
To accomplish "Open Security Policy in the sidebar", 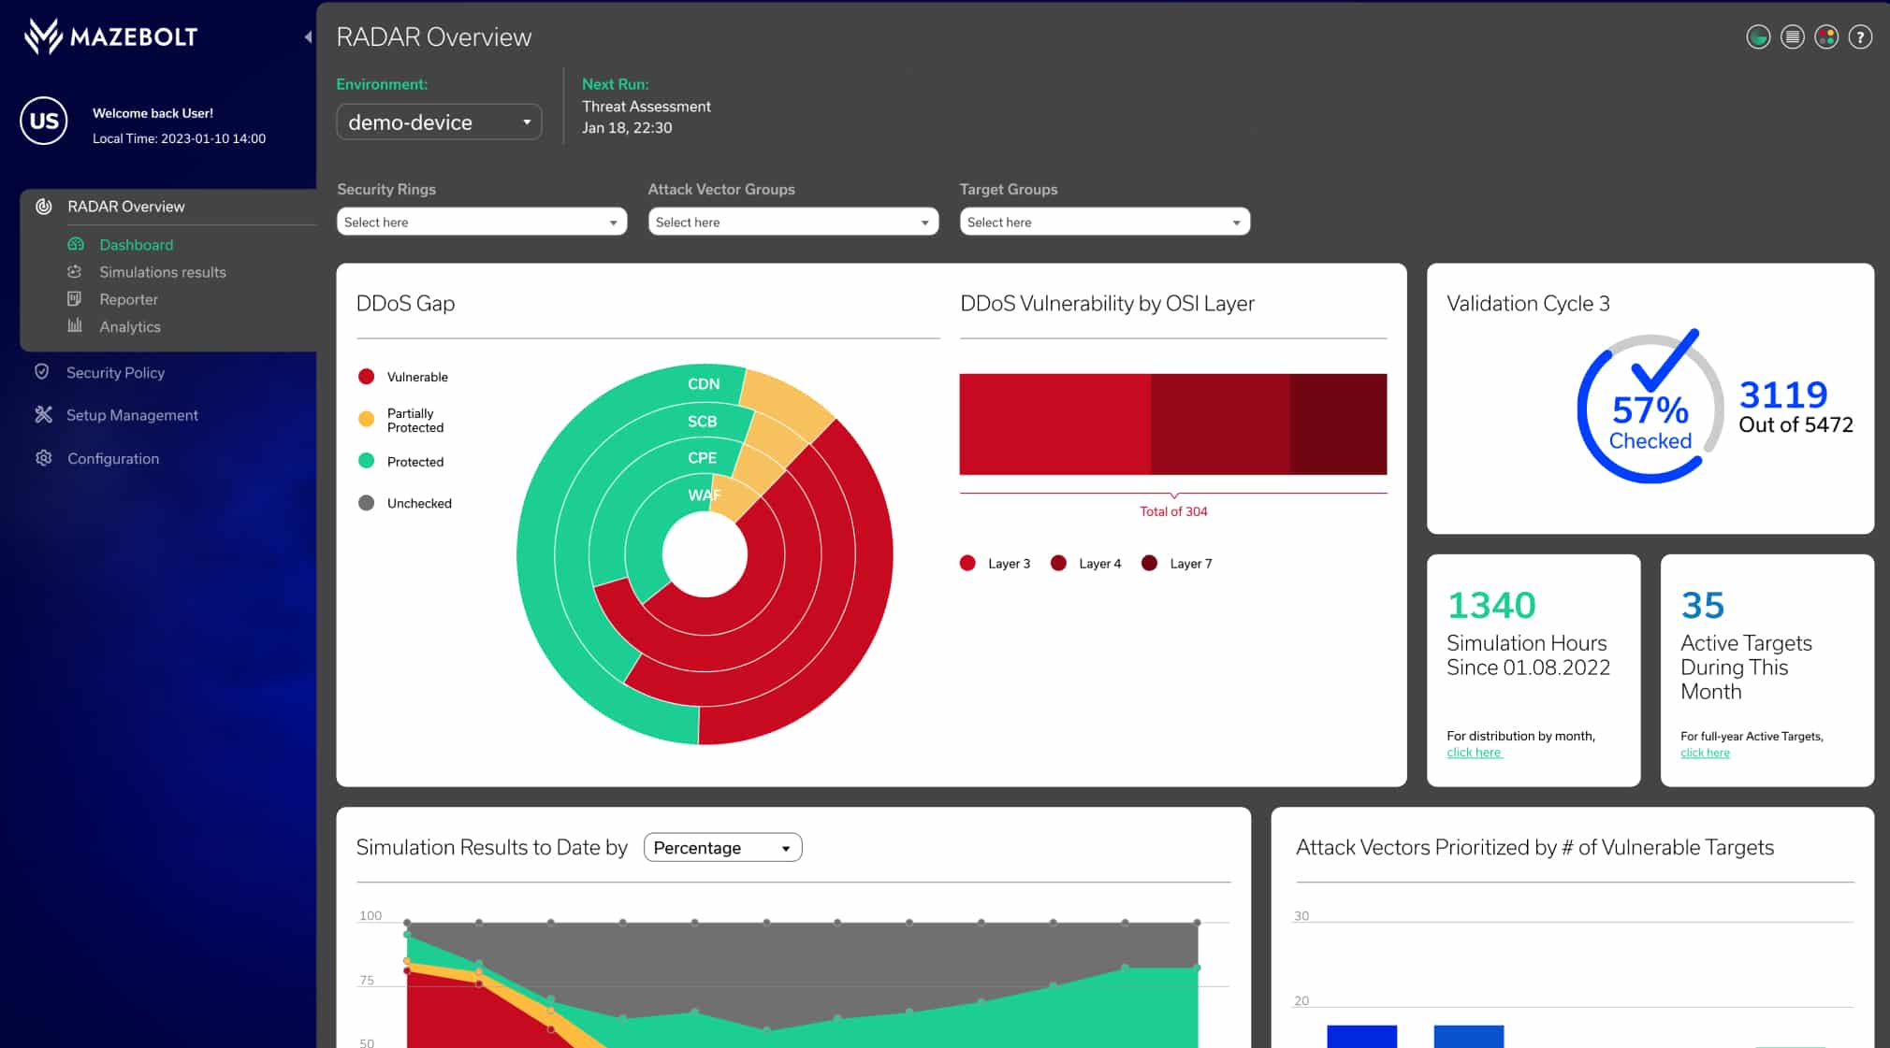I will coord(115,372).
